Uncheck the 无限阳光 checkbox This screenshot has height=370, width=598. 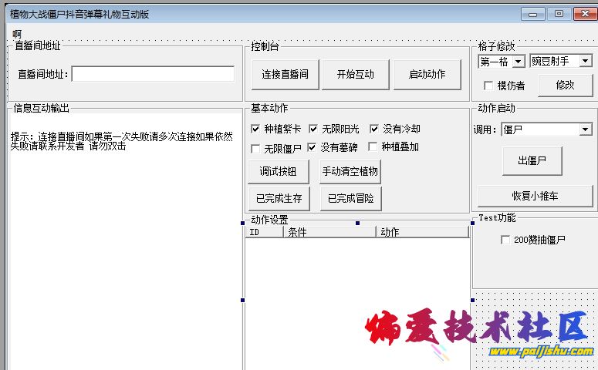(x=314, y=129)
